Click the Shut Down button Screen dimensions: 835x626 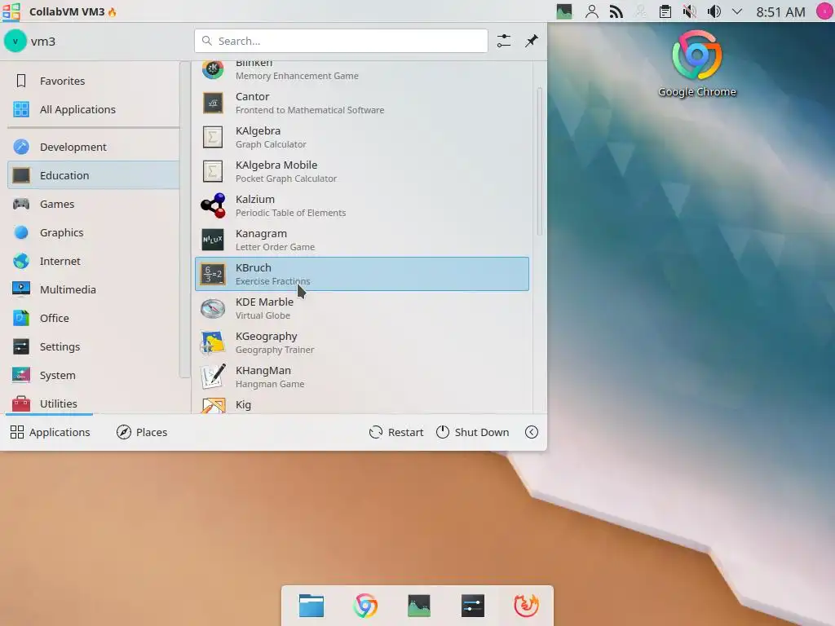pos(472,432)
